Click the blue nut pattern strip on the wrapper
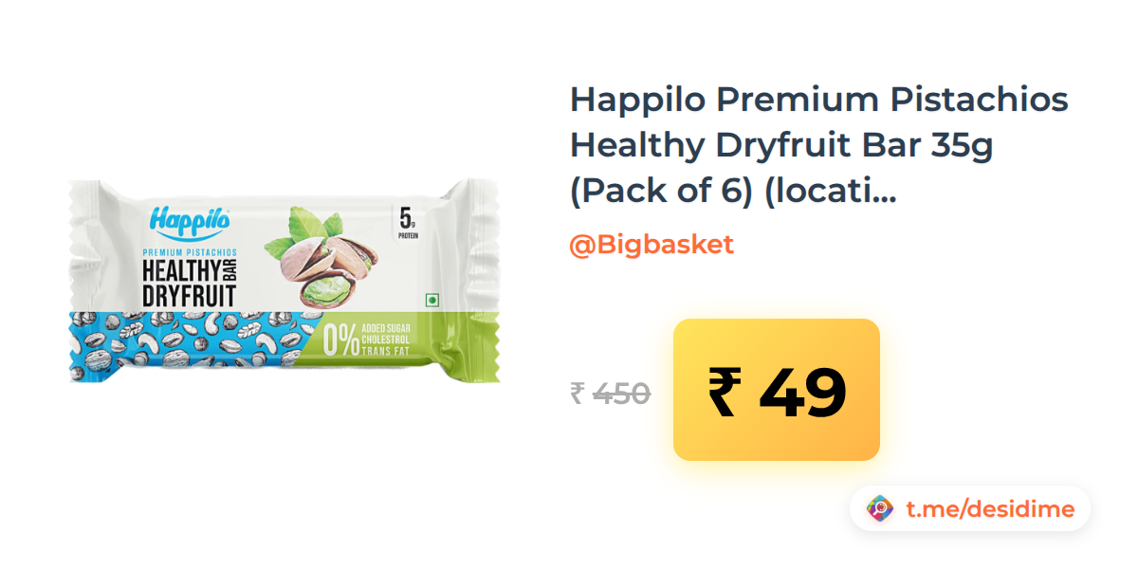 190,347
